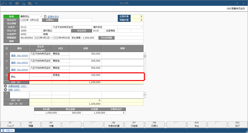Click the 当座預金 account name text
The image size is (248, 133).
110,31
